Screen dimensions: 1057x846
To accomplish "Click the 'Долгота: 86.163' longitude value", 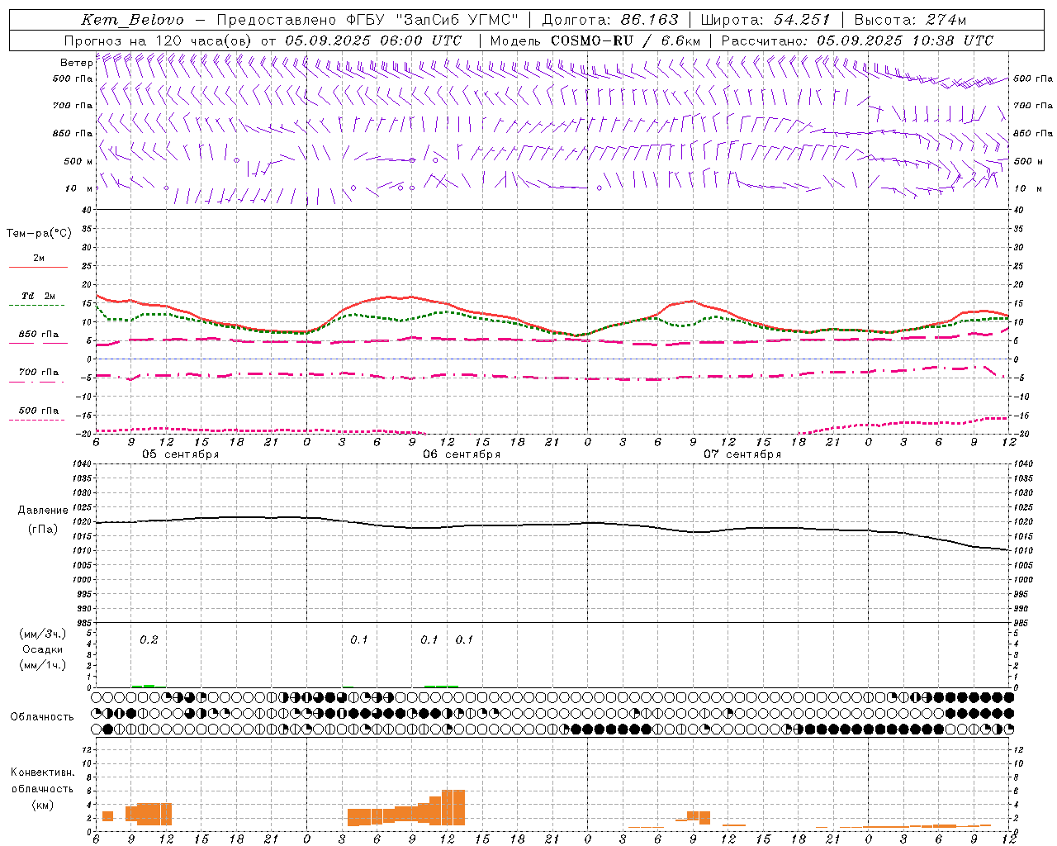I will coord(609,20).
